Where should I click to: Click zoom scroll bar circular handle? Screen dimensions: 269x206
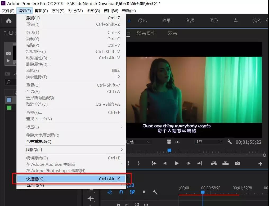point(264,155)
